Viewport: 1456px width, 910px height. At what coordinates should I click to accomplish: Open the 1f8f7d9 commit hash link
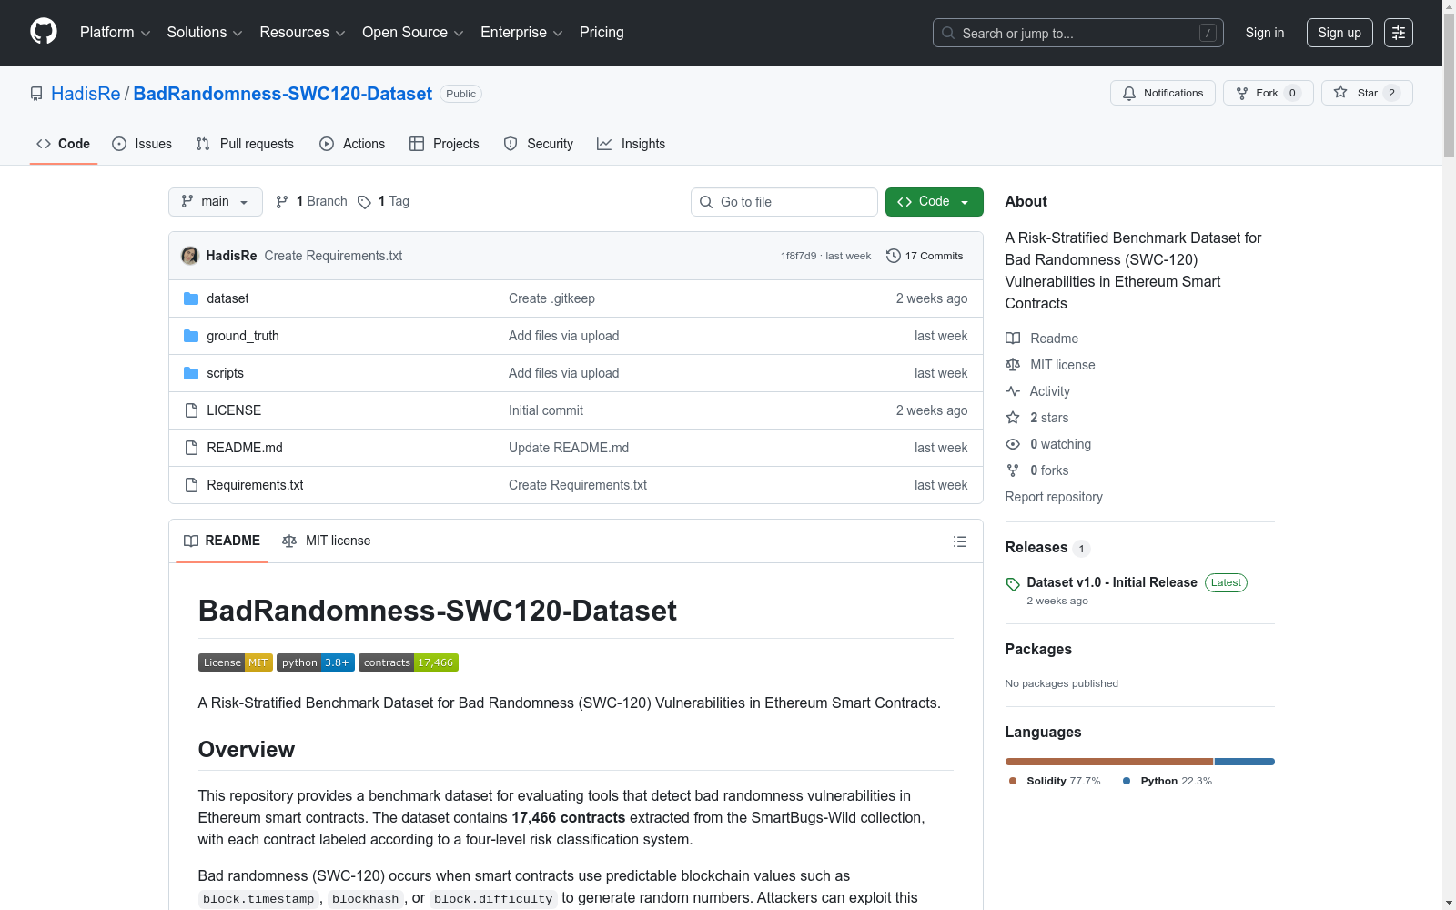(798, 256)
